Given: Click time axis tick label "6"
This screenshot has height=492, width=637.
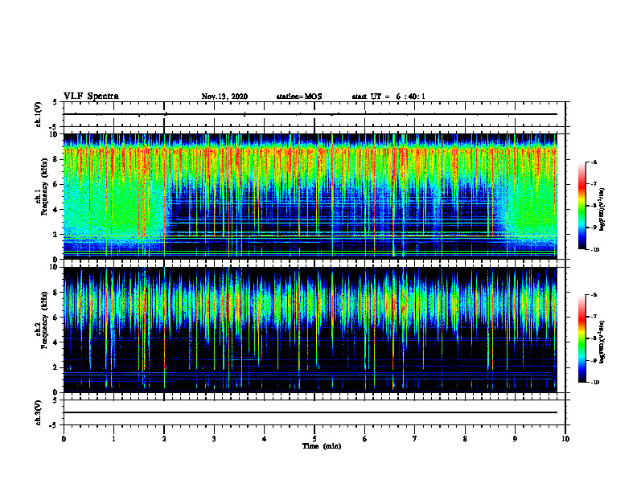Looking at the screenshot, I should (x=365, y=439).
